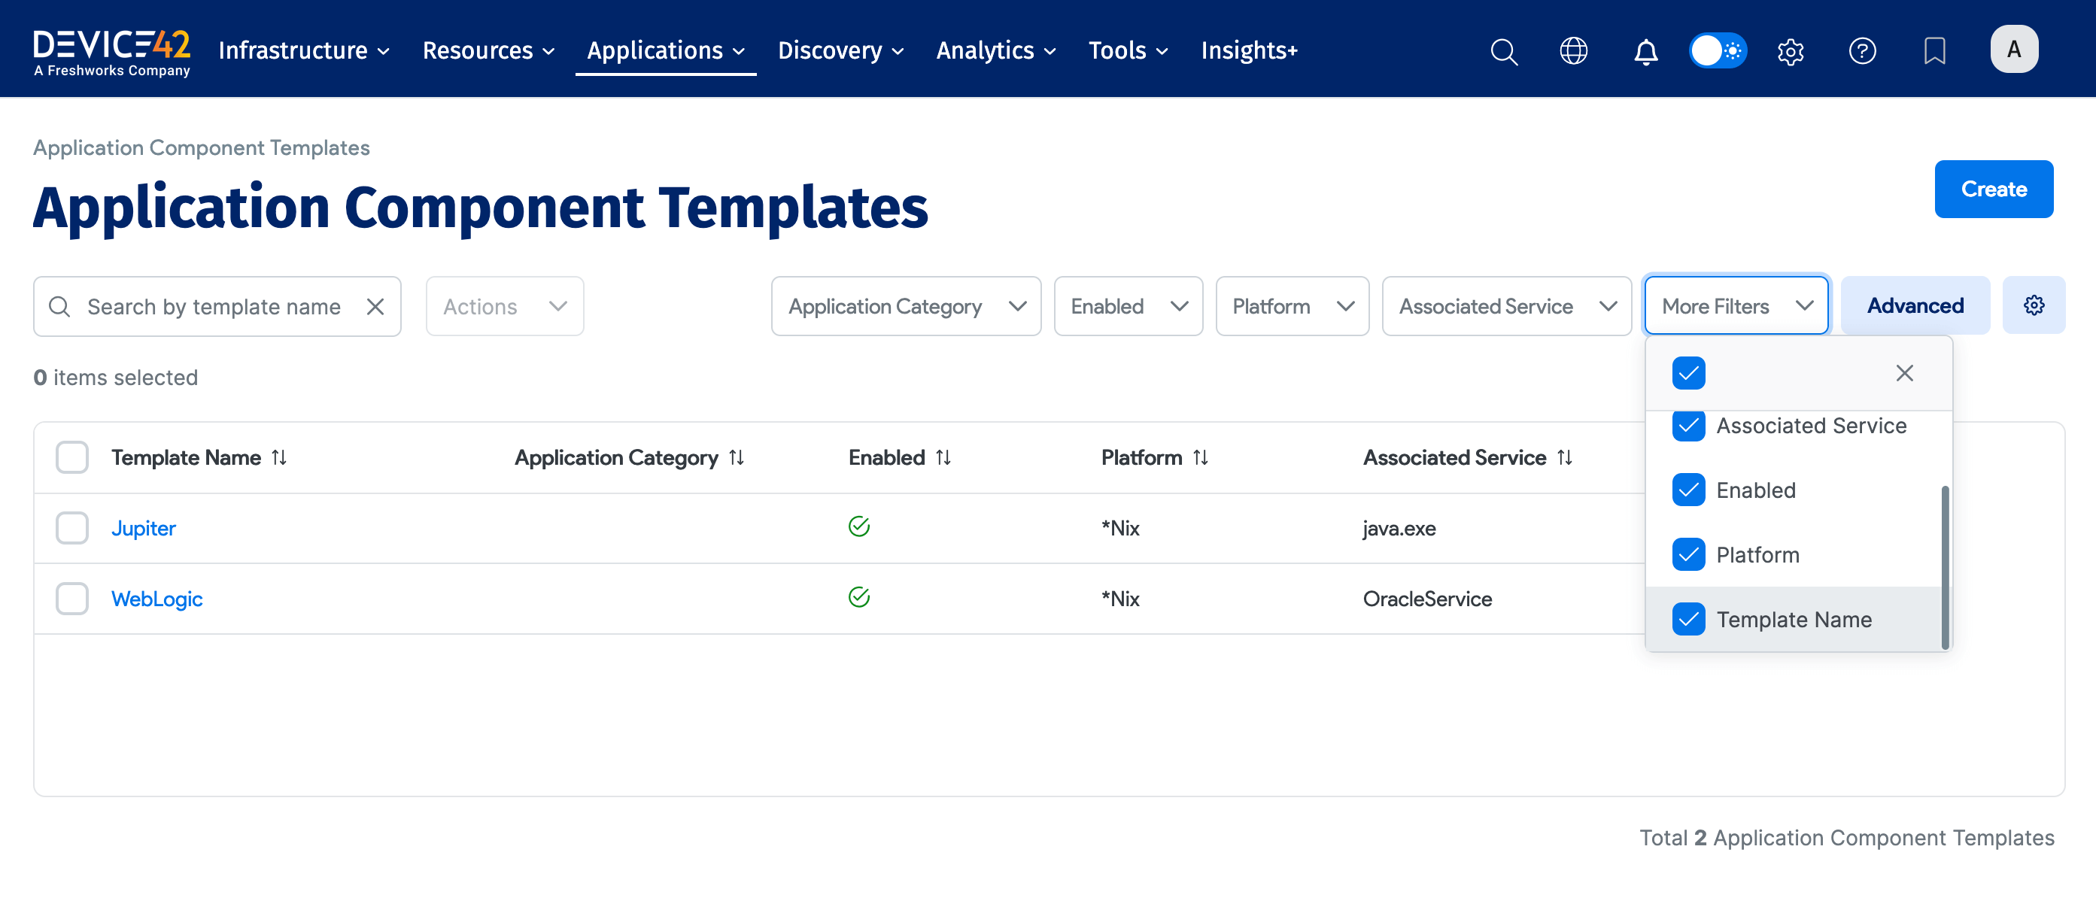Click the bookmark icon in header
Viewport: 2096px width, 904px height.
point(1934,51)
